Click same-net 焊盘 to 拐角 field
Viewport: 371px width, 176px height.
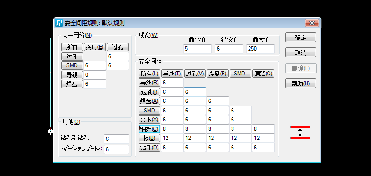tap(95, 84)
